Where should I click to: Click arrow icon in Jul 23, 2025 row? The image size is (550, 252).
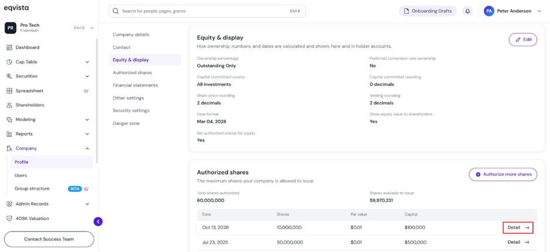point(527,242)
